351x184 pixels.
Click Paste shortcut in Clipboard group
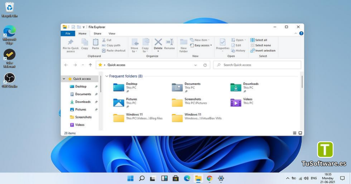tap(114, 50)
